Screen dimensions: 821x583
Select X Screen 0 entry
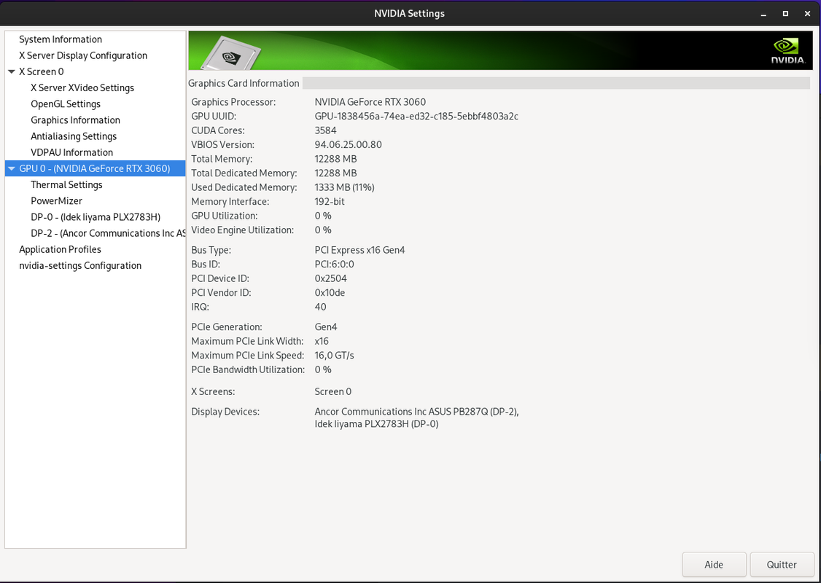point(42,71)
